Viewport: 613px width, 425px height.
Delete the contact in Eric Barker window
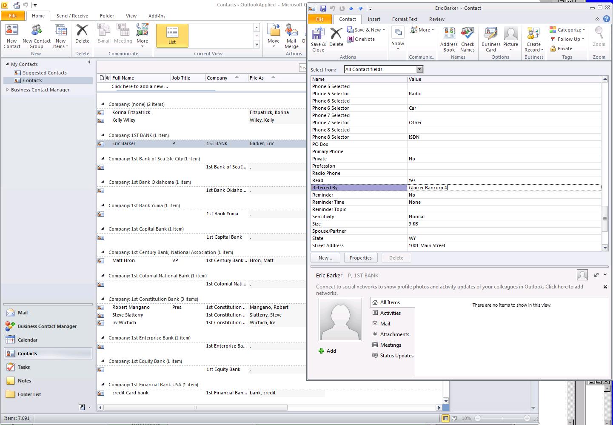(x=336, y=37)
